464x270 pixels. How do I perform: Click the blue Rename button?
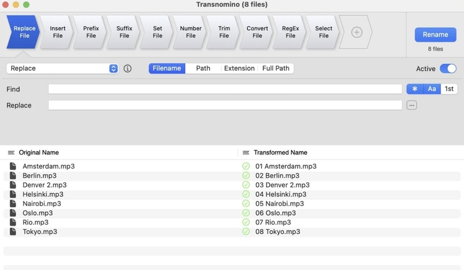(x=436, y=35)
